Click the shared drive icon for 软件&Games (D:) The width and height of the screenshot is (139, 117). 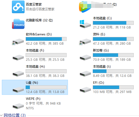[18, 42]
